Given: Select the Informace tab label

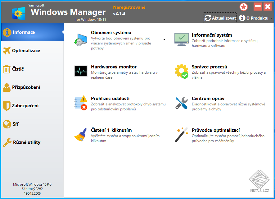Looking at the screenshot, I should pos(24,32).
